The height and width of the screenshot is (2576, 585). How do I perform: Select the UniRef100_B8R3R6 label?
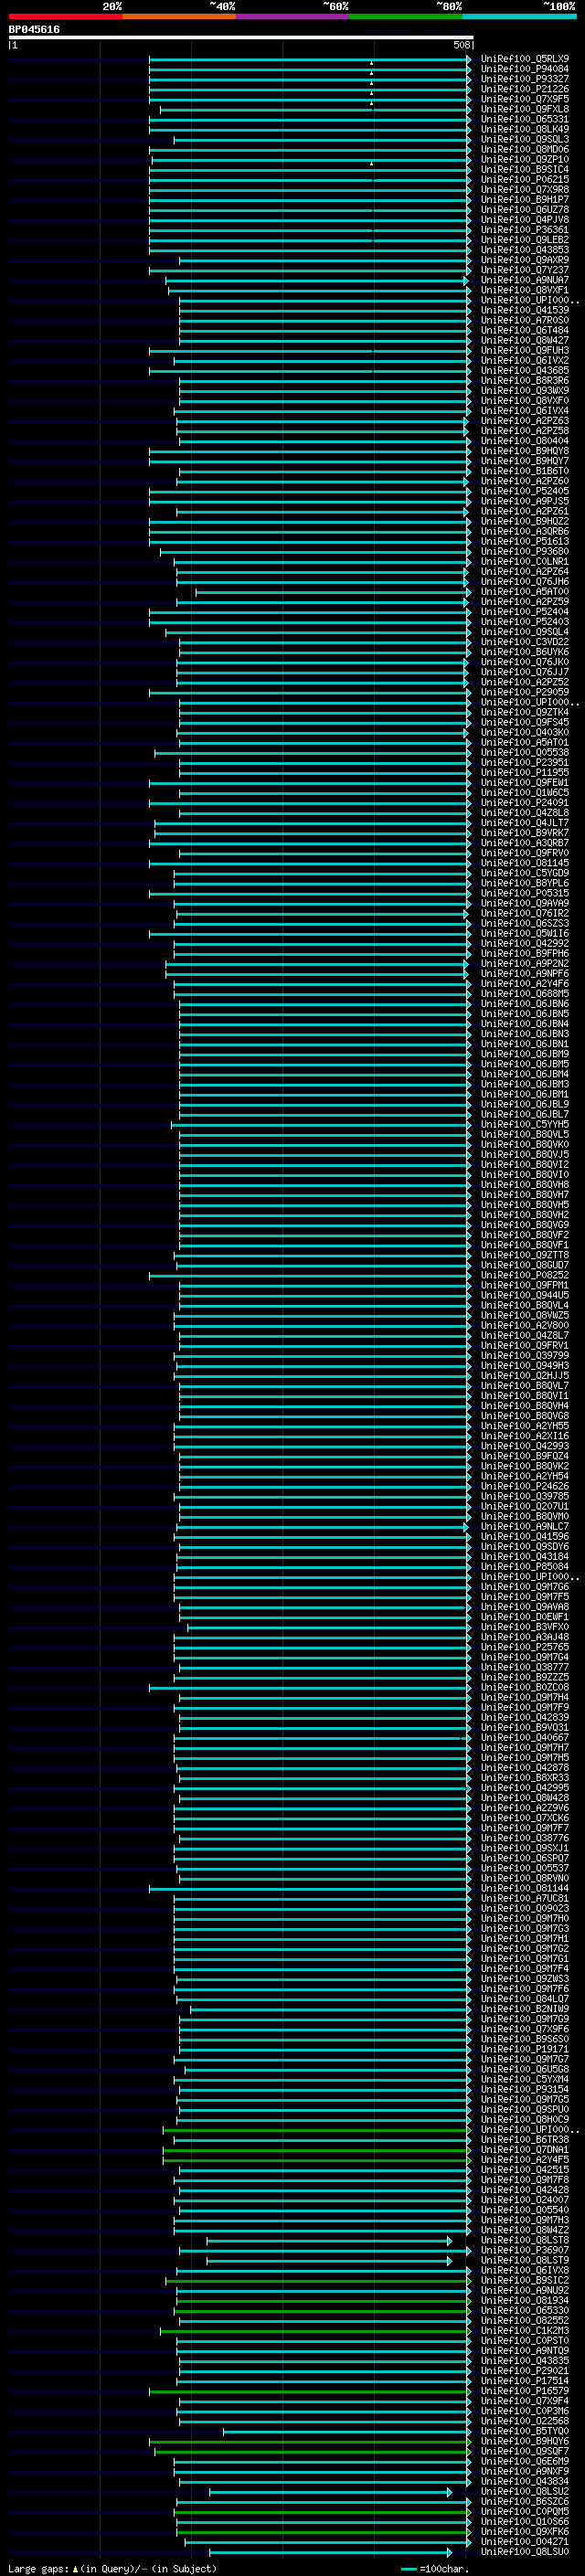point(525,381)
